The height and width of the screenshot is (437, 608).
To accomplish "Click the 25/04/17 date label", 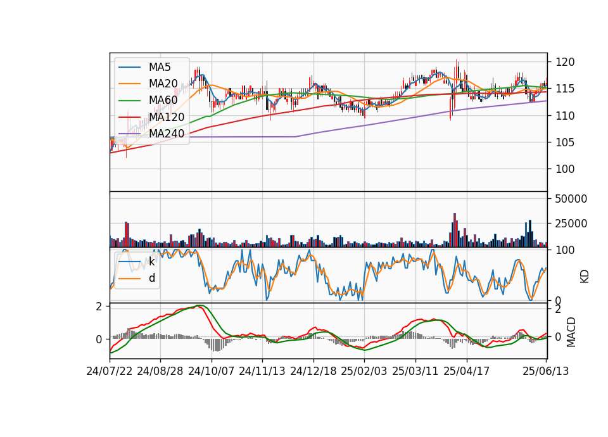I will (x=467, y=371).
